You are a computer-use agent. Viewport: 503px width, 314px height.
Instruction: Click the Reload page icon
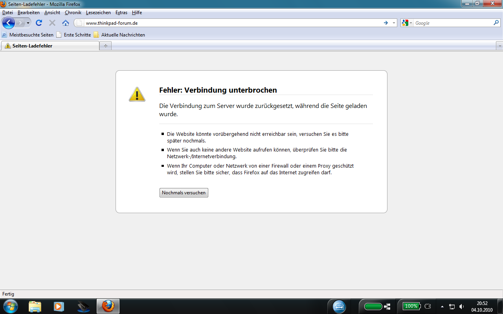[x=39, y=23]
